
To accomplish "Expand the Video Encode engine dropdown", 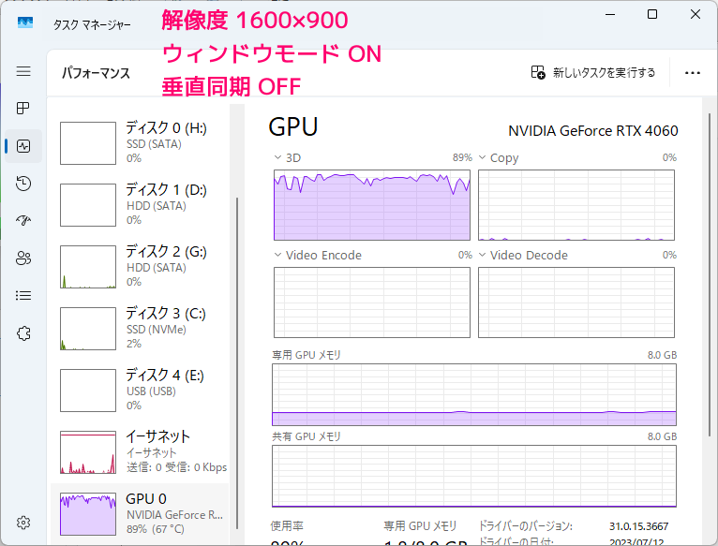I will 277,255.
